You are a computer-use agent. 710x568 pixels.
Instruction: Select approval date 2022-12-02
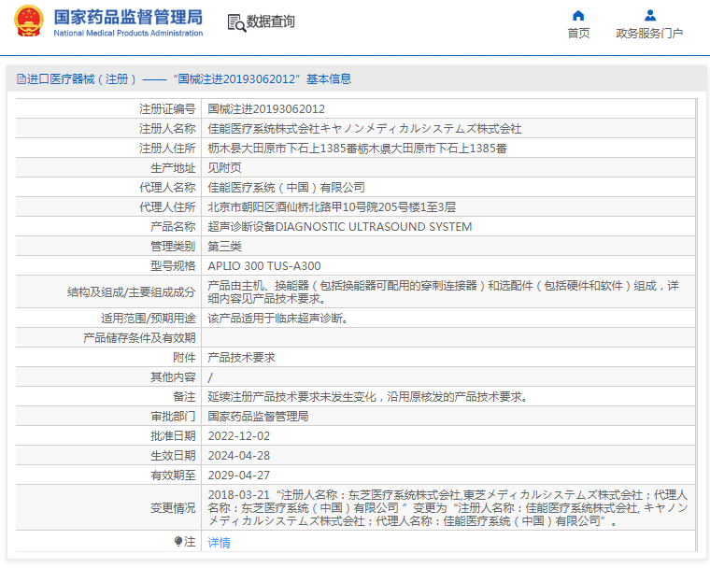(x=238, y=435)
